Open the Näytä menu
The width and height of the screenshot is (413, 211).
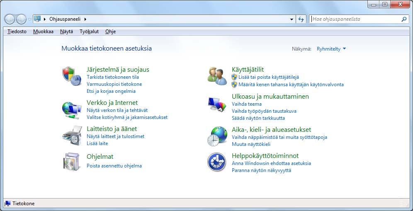point(66,32)
